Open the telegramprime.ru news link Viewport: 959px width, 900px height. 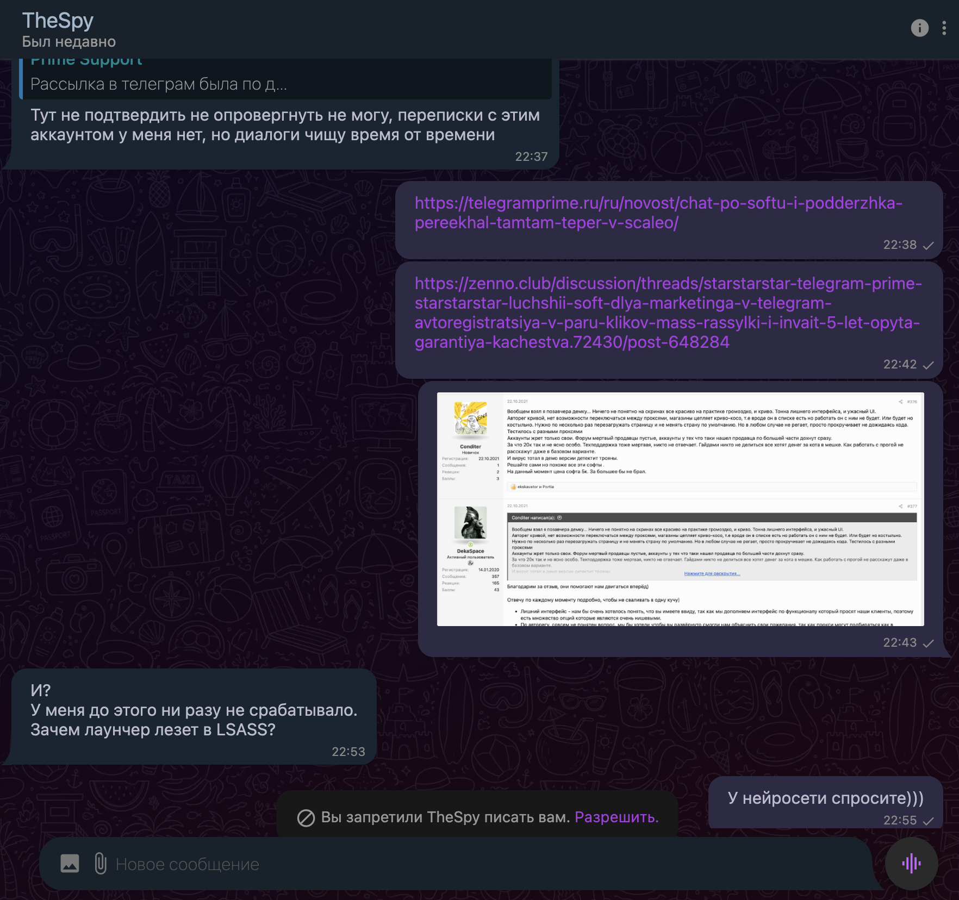pos(658,212)
